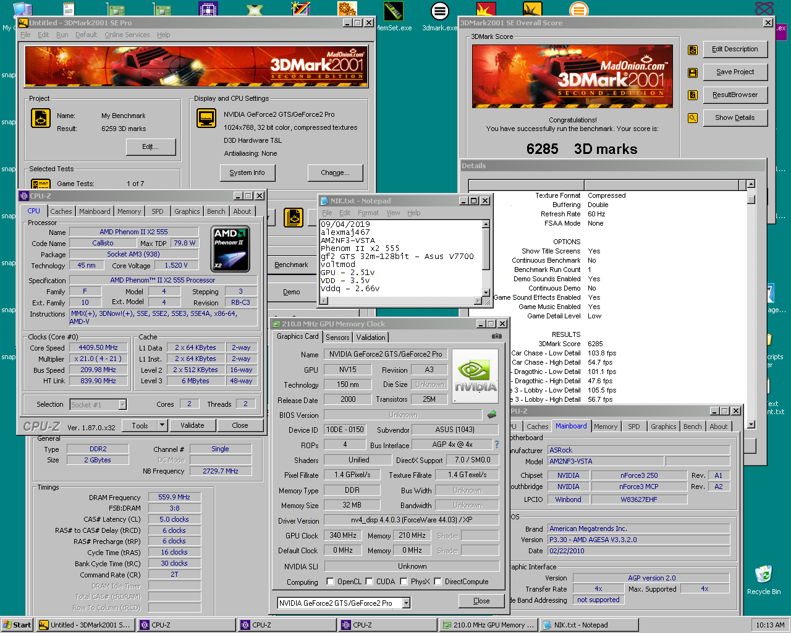This screenshot has width=791, height=633.
Task: Click the Change... button in 3DMark
Action: click(x=335, y=173)
